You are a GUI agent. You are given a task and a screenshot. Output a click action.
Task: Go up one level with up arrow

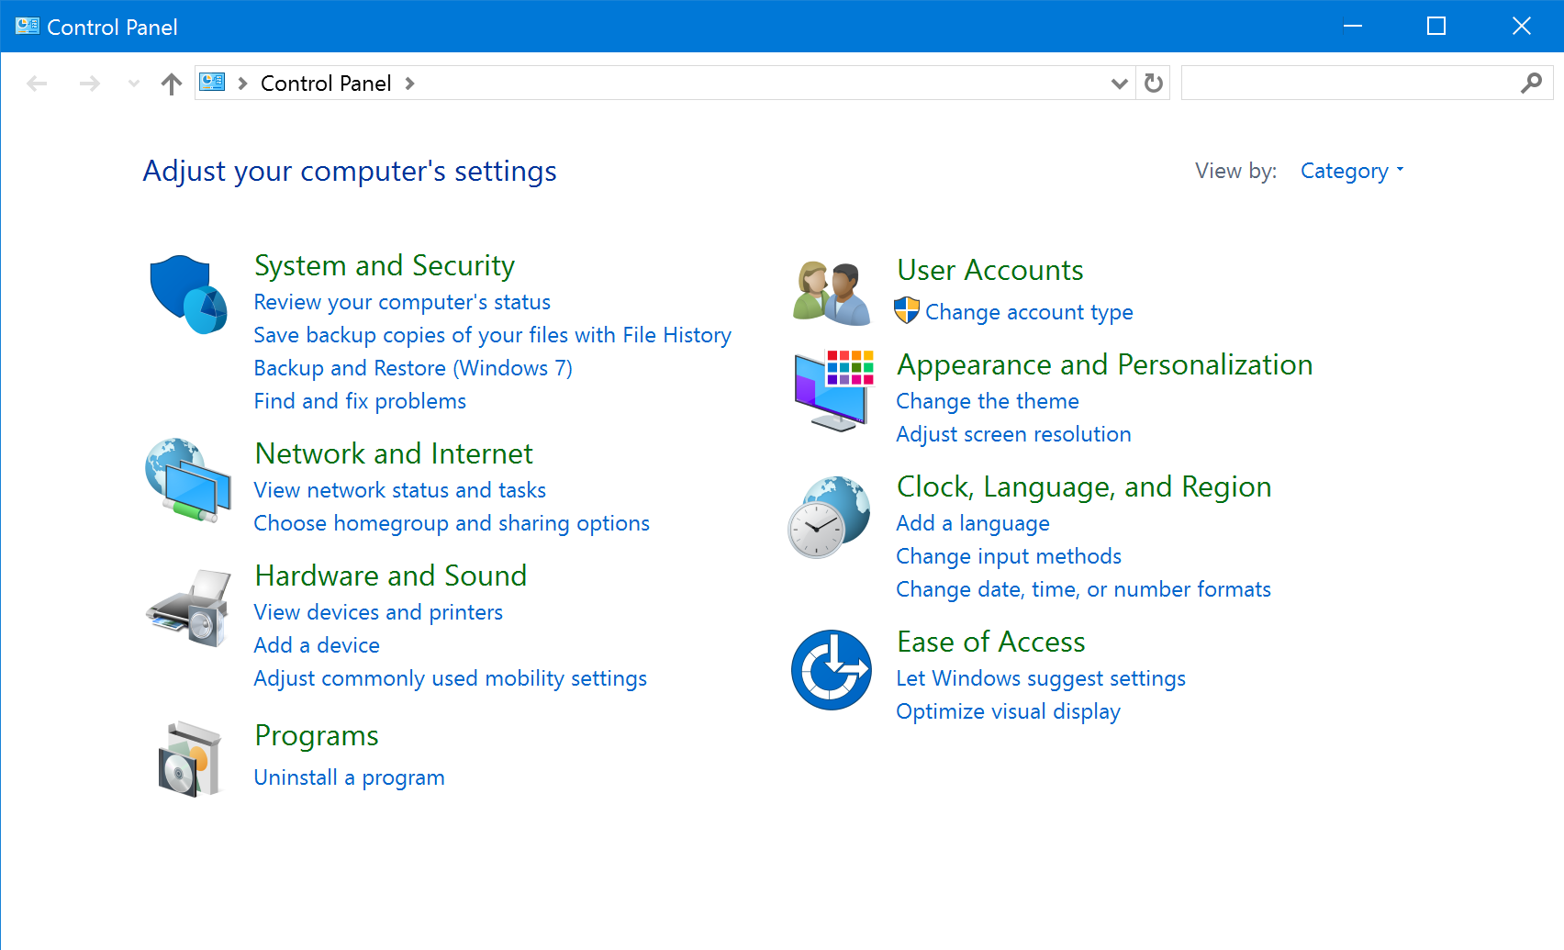pos(172,84)
